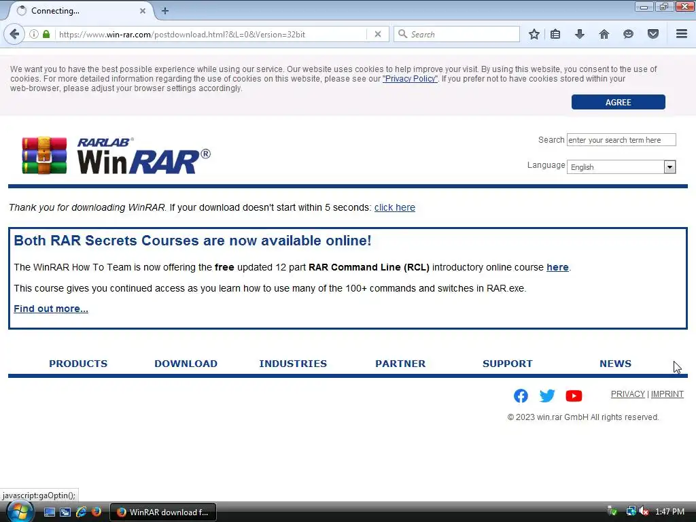Stop page loading with the address bar X
Screen dimensions: 696x522
[378, 34]
